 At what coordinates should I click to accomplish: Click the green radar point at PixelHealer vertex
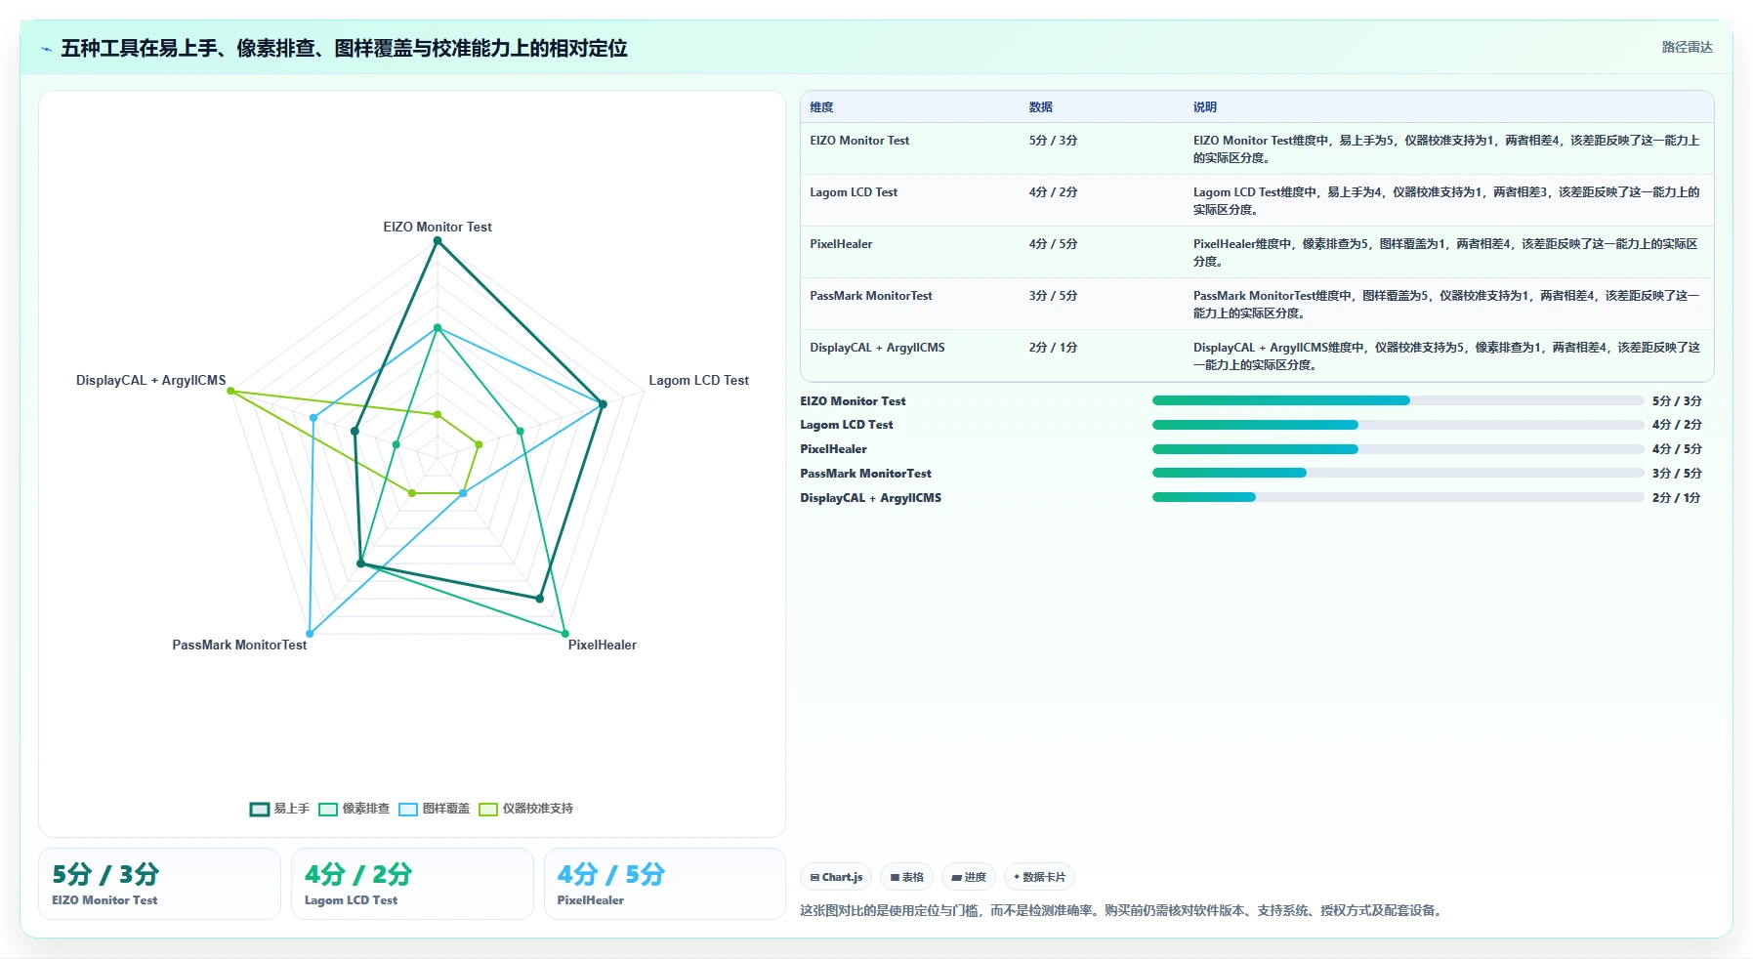[565, 634]
